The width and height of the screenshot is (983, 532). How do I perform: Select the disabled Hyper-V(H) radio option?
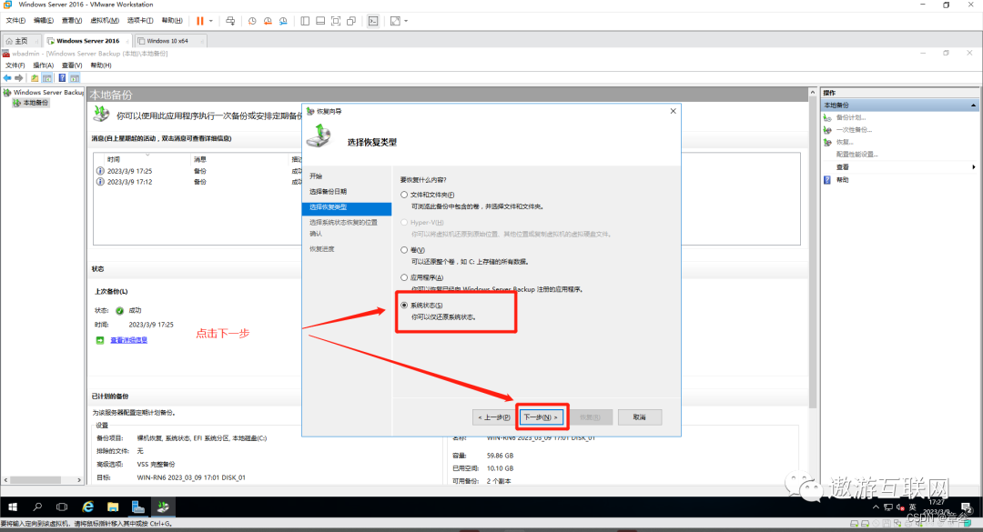(404, 223)
